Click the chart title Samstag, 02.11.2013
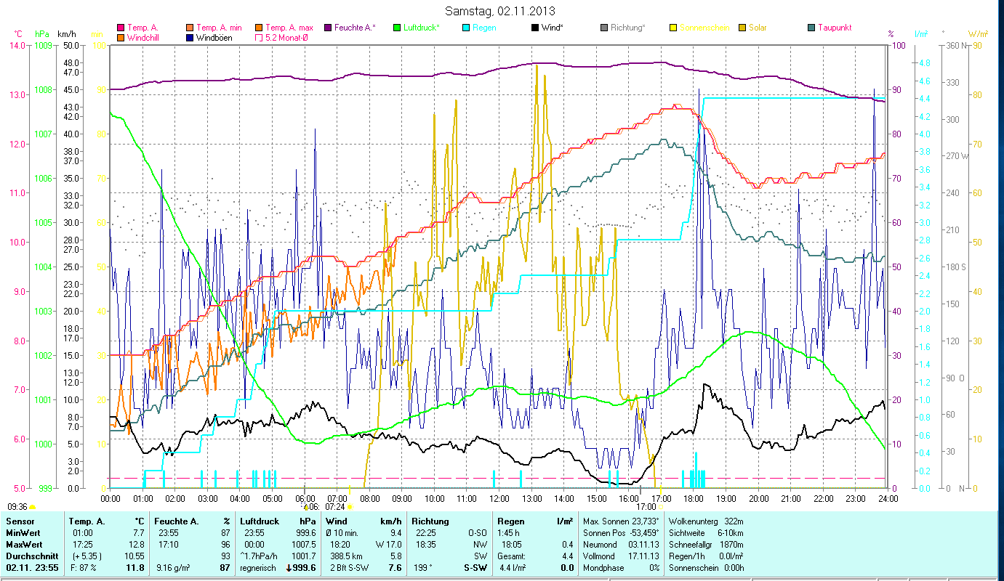 499,12
